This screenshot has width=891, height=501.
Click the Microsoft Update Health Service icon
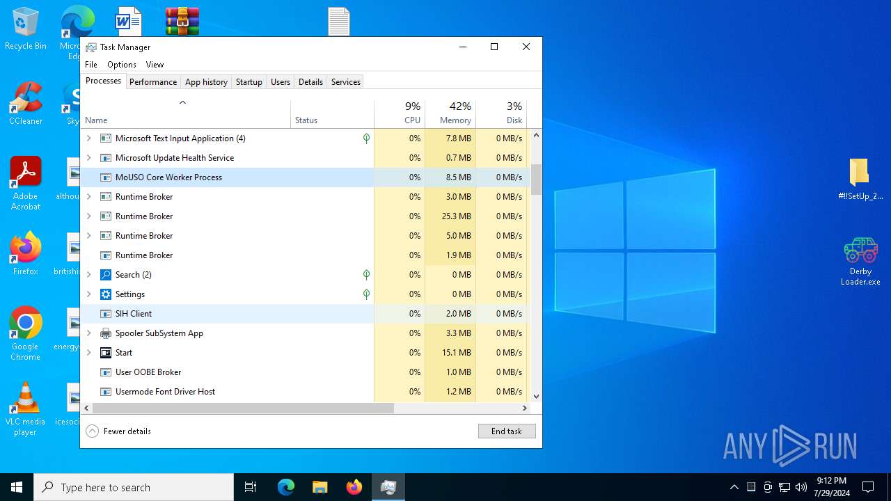pyautogui.click(x=106, y=158)
